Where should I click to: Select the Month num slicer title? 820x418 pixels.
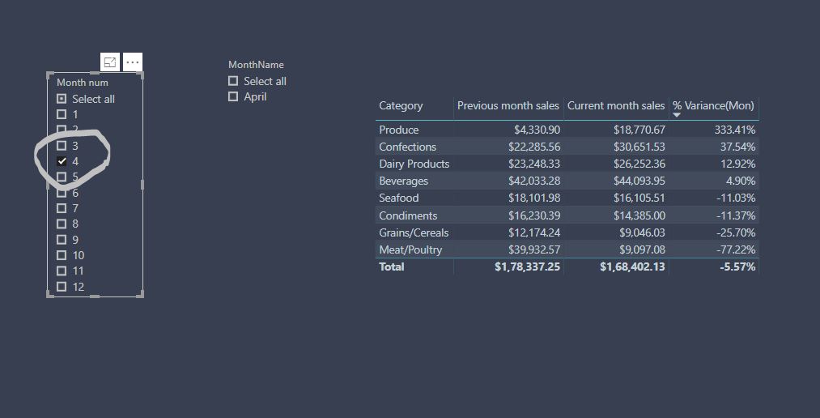[83, 83]
